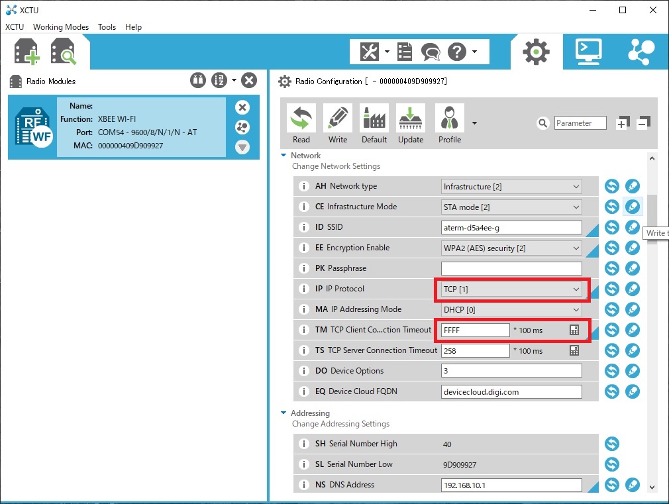Click the Read settings button
Screen dimensions: 669x504
tap(301, 123)
